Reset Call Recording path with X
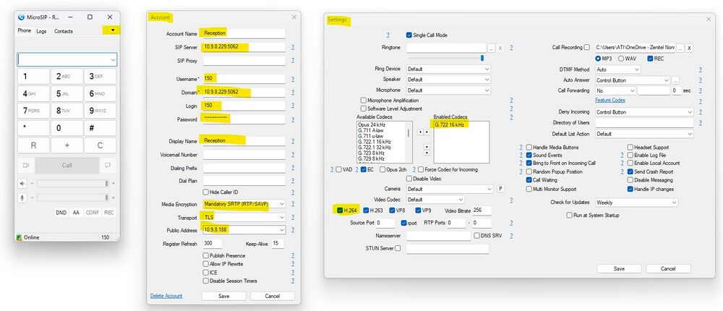Screen dimensions: 723x311 (x=689, y=48)
